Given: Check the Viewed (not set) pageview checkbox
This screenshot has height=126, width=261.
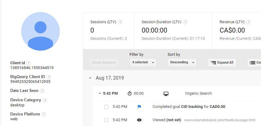Looking at the screenshot, I should (106, 120).
